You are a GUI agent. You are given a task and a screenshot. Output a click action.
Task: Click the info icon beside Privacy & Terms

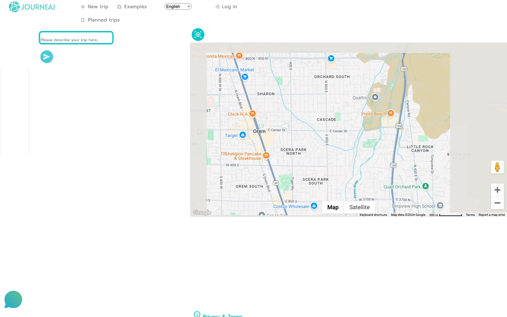(197, 314)
